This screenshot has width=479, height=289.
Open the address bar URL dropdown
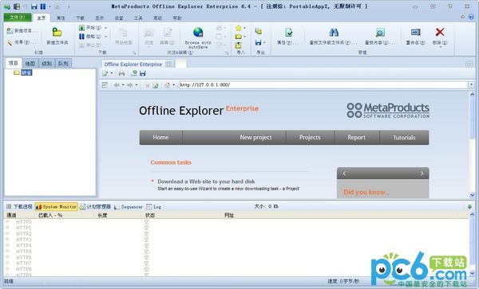click(x=472, y=85)
